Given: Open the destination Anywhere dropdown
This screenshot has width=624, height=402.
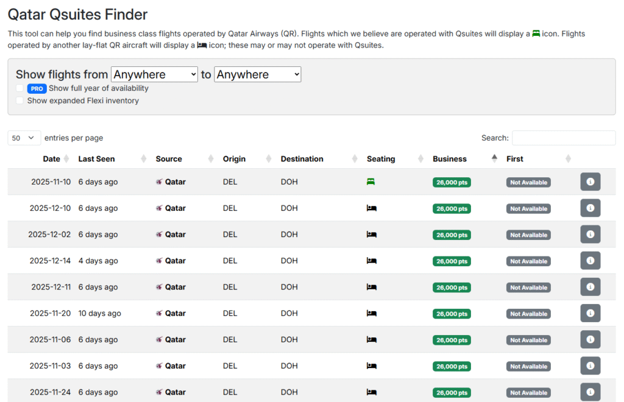Looking at the screenshot, I should coord(257,74).
